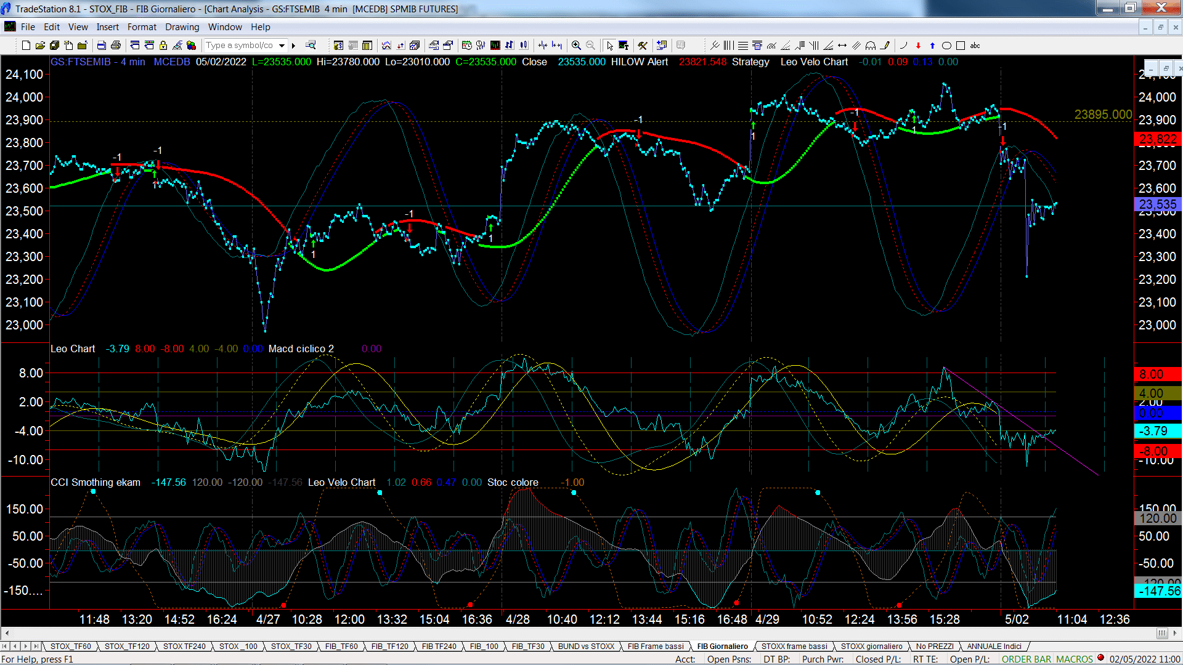Click the bar spacing expand icon
This screenshot has height=665, width=1183.
557,45
